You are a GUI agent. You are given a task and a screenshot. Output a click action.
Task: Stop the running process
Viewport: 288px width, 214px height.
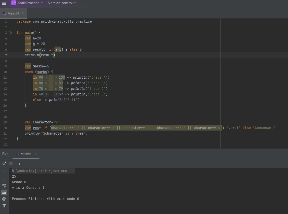click(x=11, y=163)
